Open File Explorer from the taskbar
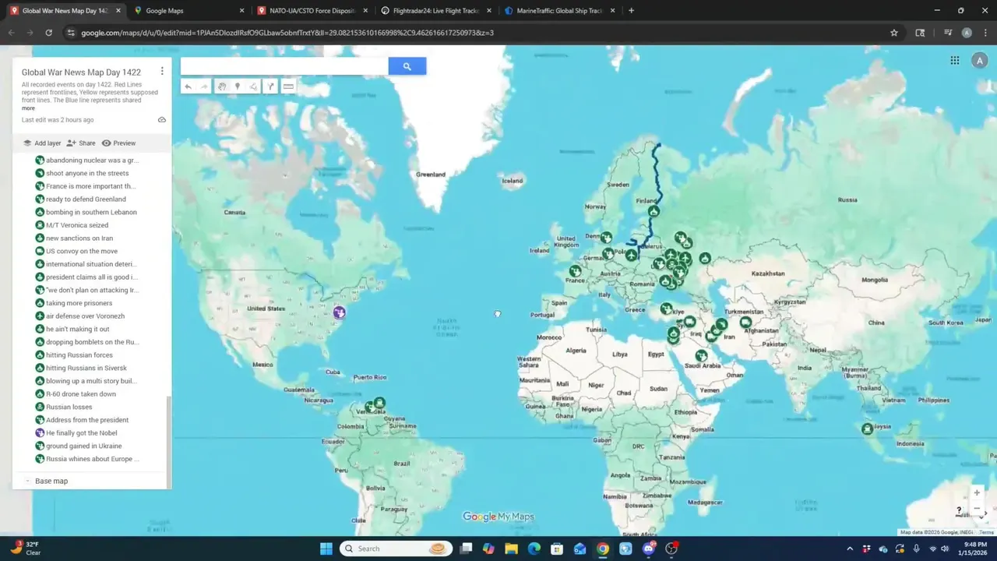997x561 pixels. (511, 549)
